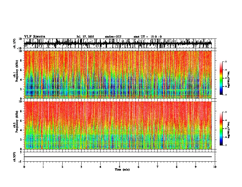Click the "VLF Spectra" title text
Image resolution: width=242 pixels, height=187 pixels.
pos(35,37)
